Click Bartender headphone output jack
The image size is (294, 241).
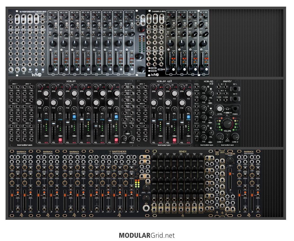click(146, 208)
